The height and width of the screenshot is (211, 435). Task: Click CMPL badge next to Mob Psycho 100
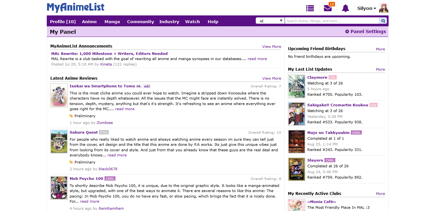tap(110, 179)
